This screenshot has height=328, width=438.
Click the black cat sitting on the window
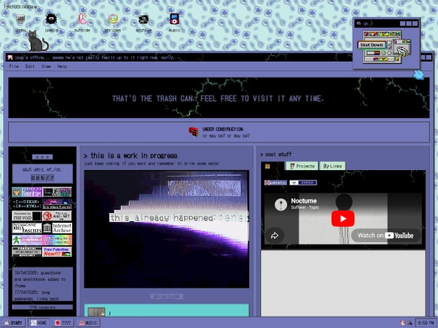tap(37, 41)
